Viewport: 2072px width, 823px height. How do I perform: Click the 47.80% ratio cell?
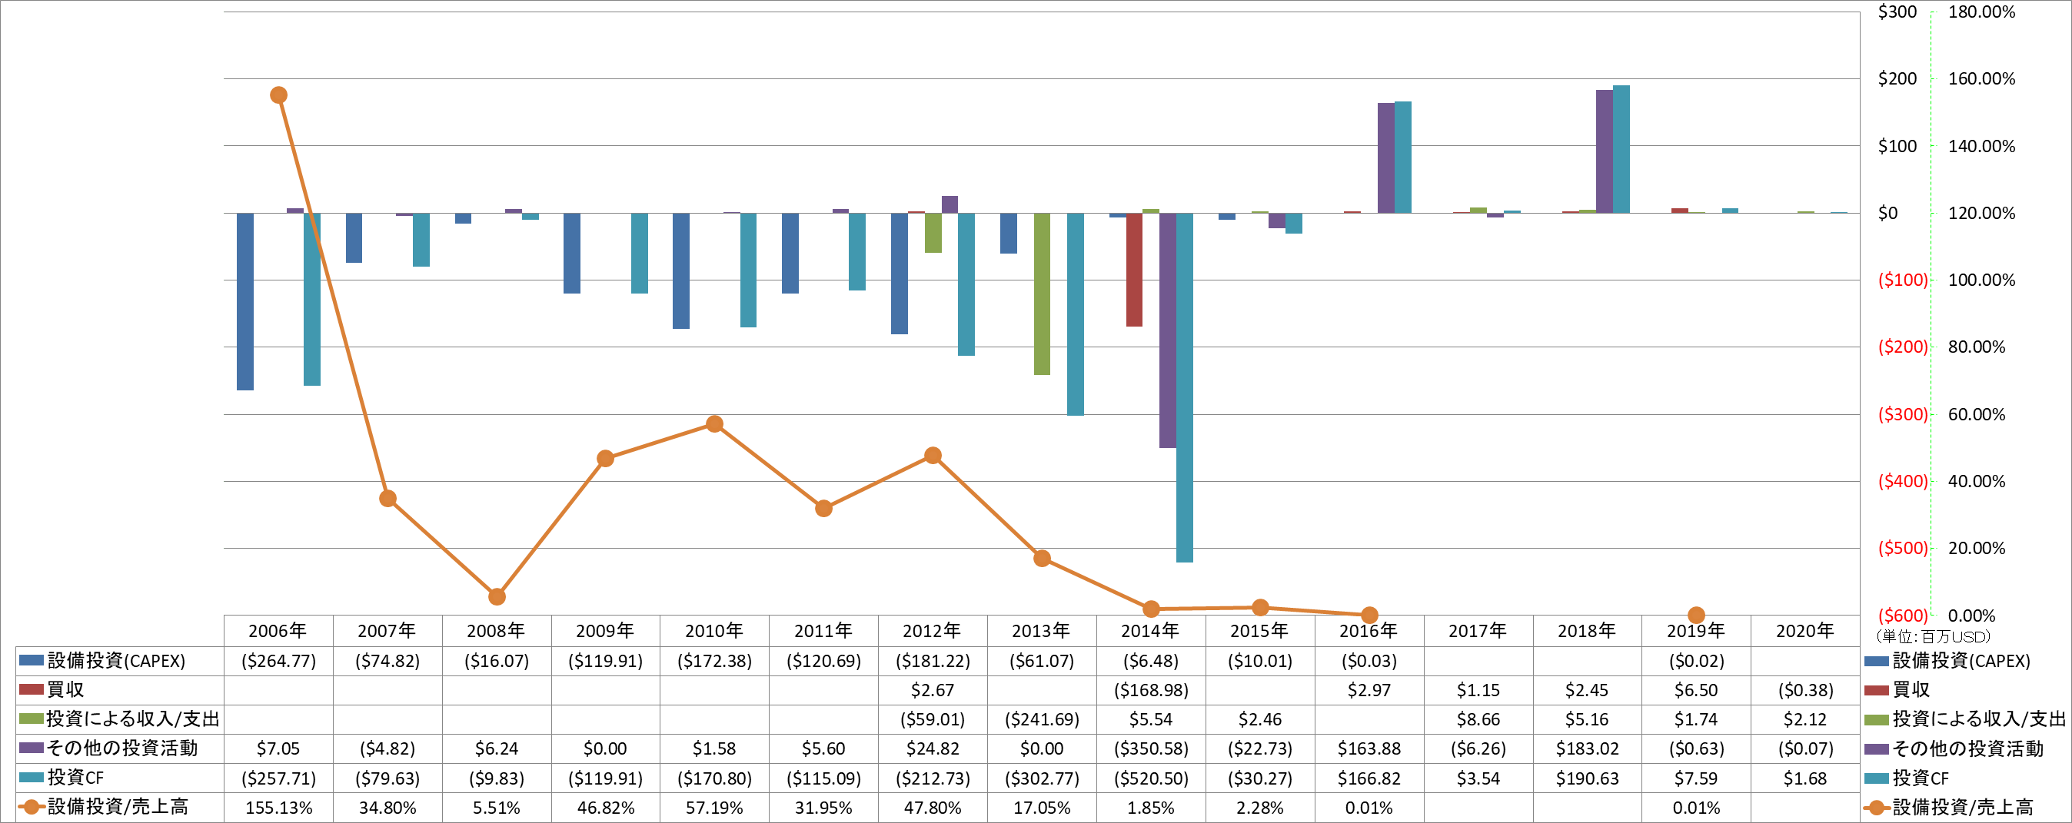pos(933,808)
